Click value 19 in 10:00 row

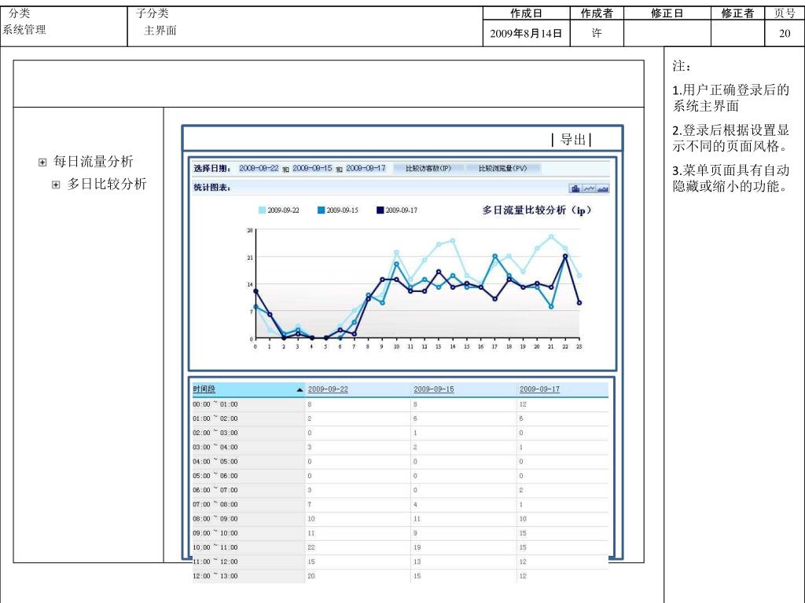pyautogui.click(x=417, y=547)
